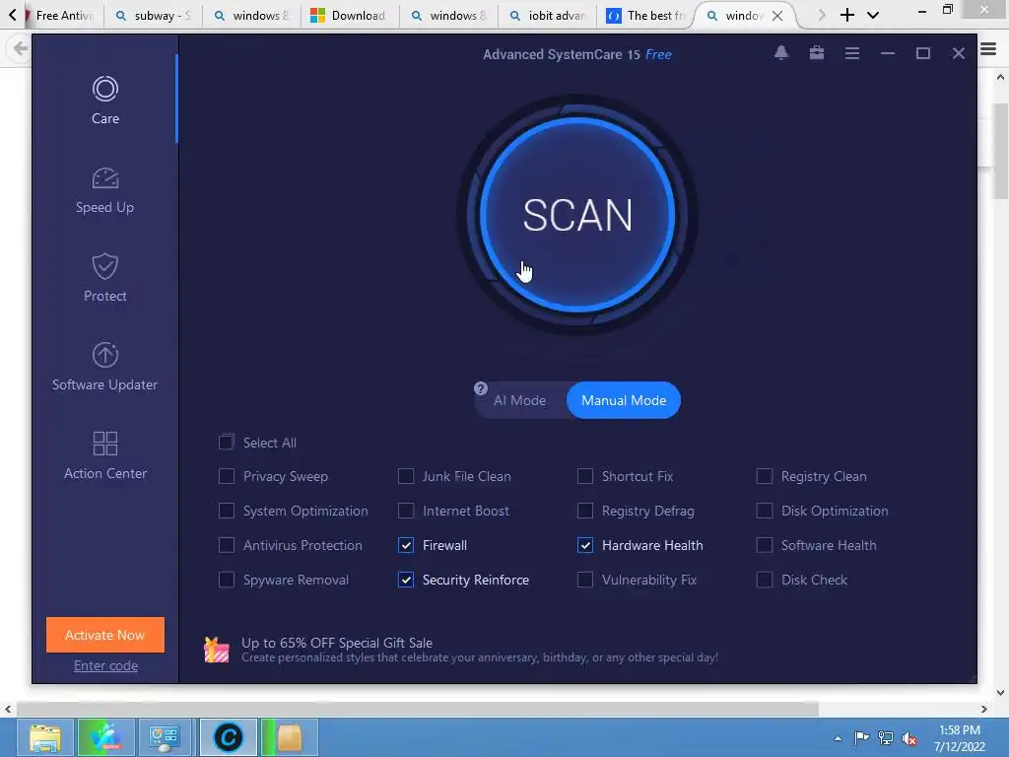Enable the Disk Check checkbox
The image size is (1009, 757).
tap(764, 580)
